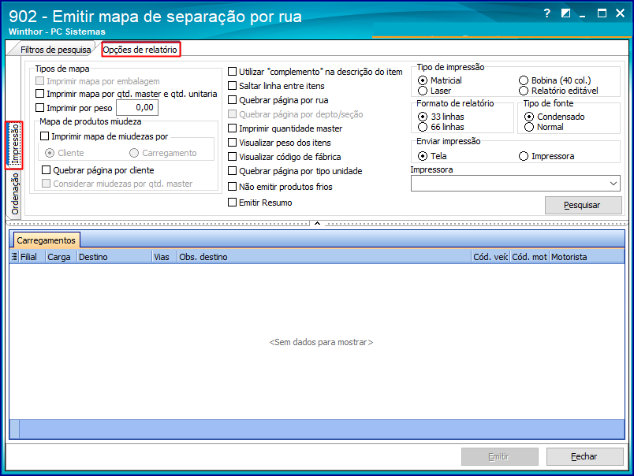Sort by Carga column header
Image resolution: width=634 pixels, height=476 pixels.
point(61,257)
